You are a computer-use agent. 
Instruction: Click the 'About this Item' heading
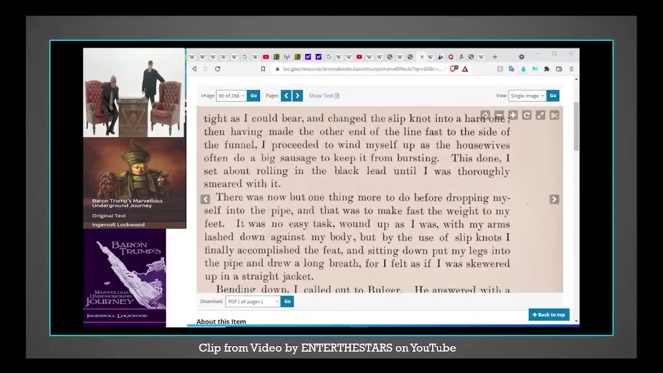coord(221,322)
